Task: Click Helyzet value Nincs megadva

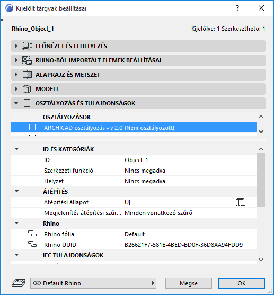Action: (145, 181)
